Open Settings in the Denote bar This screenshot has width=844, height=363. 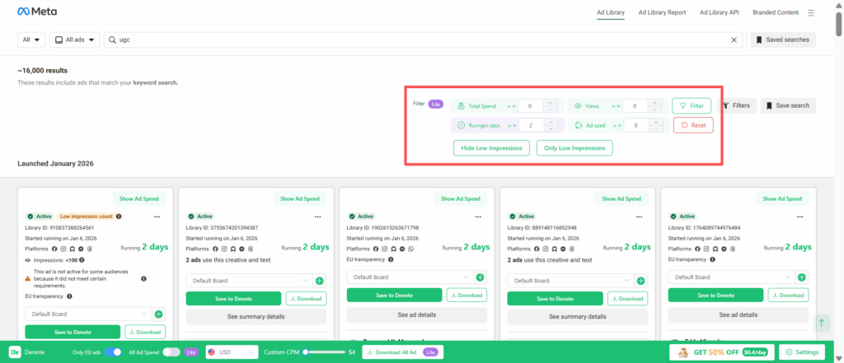coord(801,351)
